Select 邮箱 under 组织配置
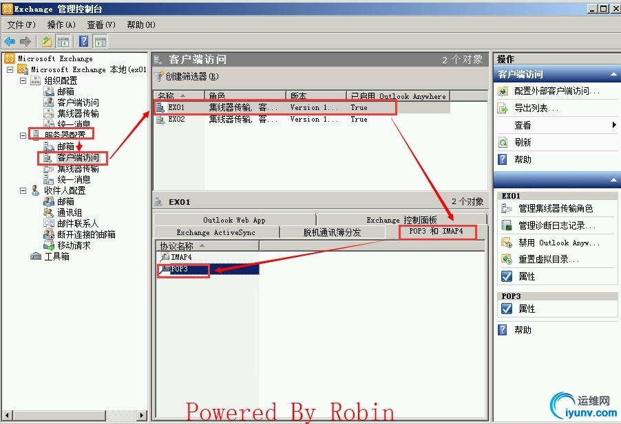 click(65, 91)
